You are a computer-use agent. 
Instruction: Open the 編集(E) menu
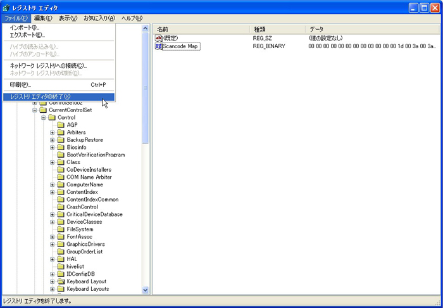point(43,18)
